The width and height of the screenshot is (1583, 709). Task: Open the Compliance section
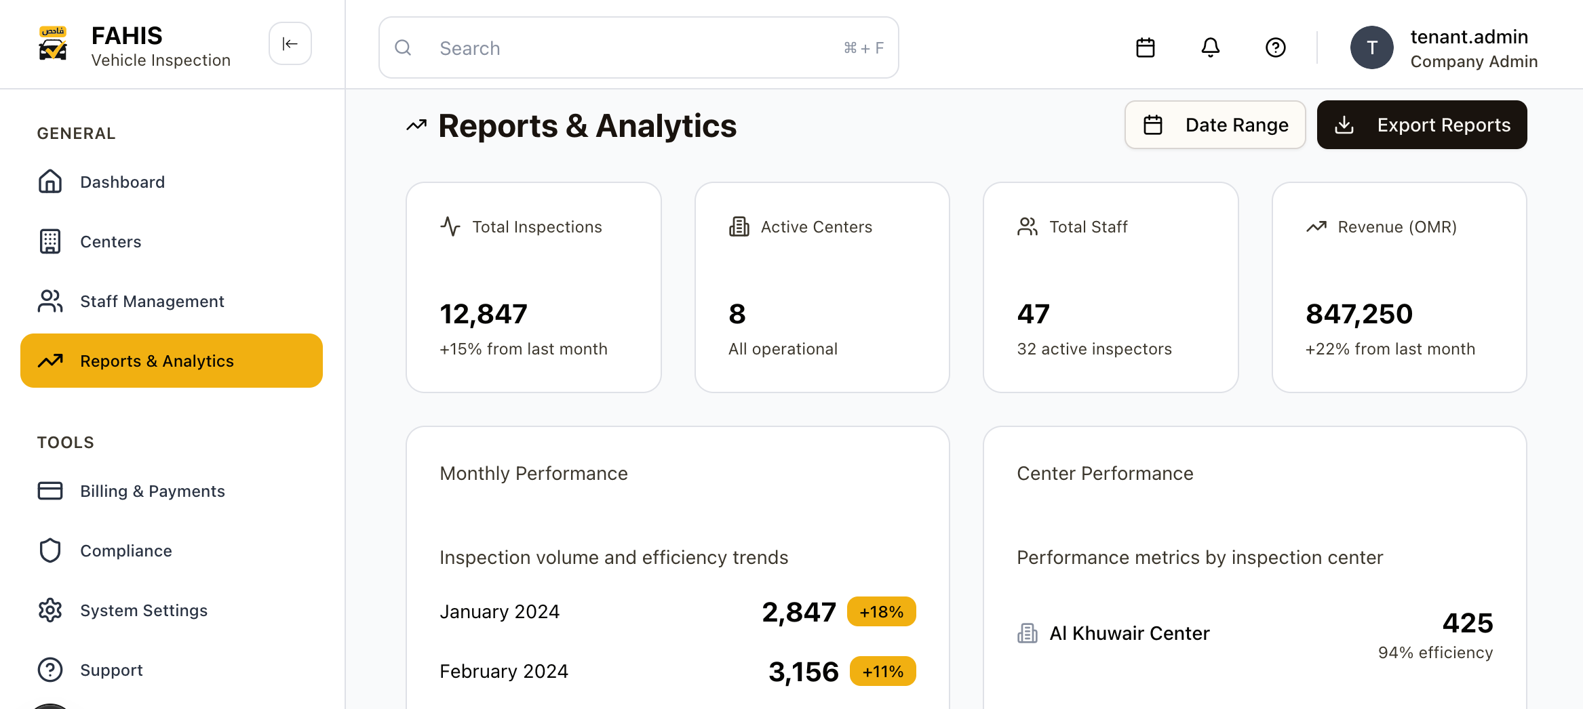[126, 550]
